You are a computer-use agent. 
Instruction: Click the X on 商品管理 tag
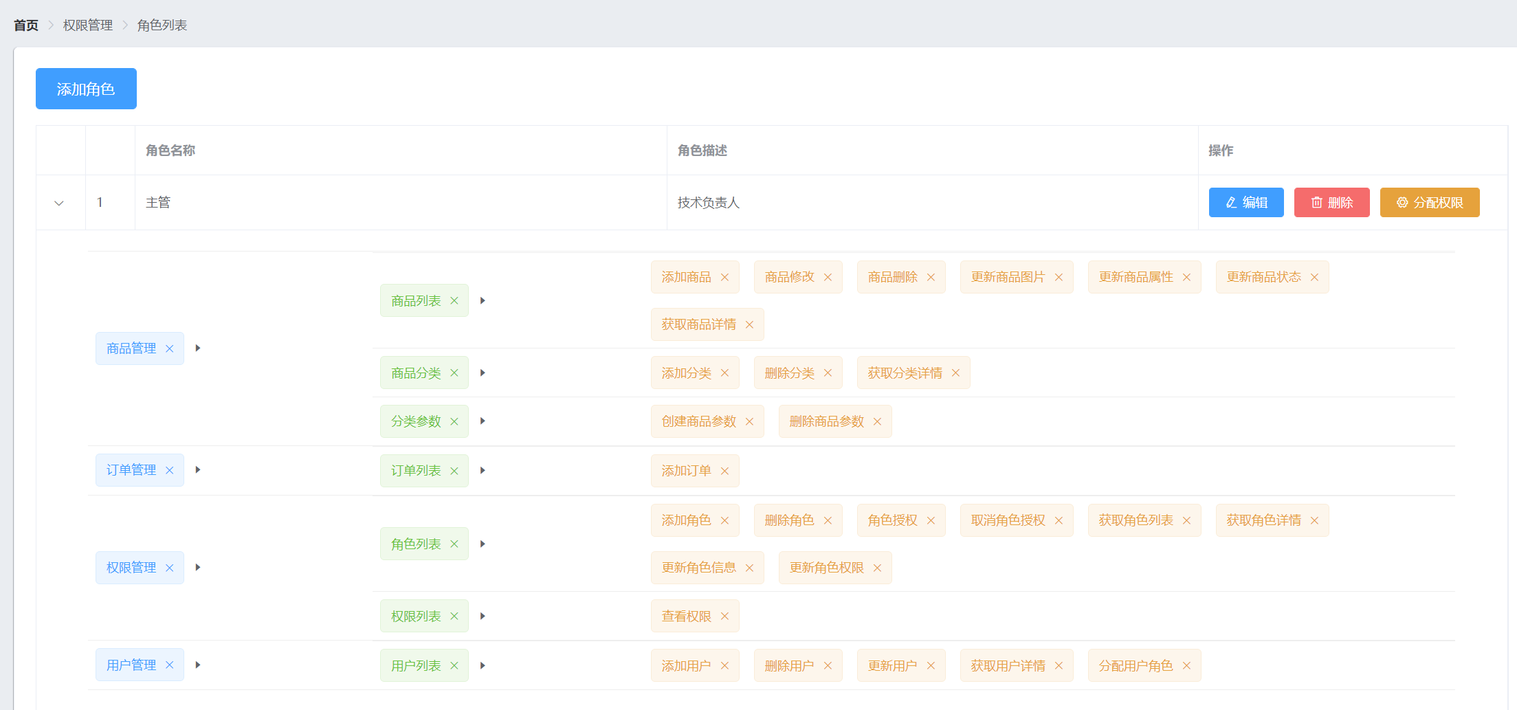tap(169, 348)
